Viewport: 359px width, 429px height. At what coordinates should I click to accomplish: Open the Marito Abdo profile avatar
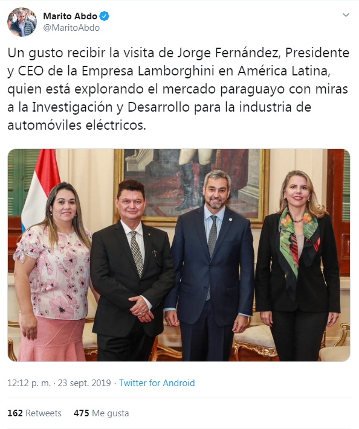pos(22,22)
